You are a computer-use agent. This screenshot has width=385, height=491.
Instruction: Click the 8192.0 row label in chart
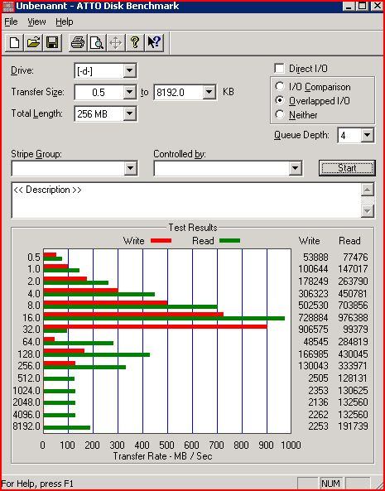pyautogui.click(x=26, y=426)
